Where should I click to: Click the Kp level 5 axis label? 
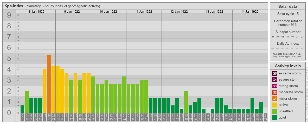(9, 58)
